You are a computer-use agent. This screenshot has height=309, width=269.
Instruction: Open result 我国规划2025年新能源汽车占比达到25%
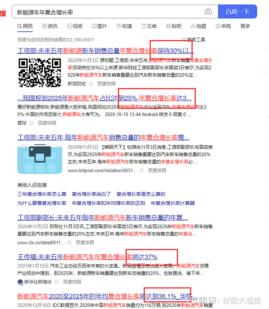[x=104, y=98]
